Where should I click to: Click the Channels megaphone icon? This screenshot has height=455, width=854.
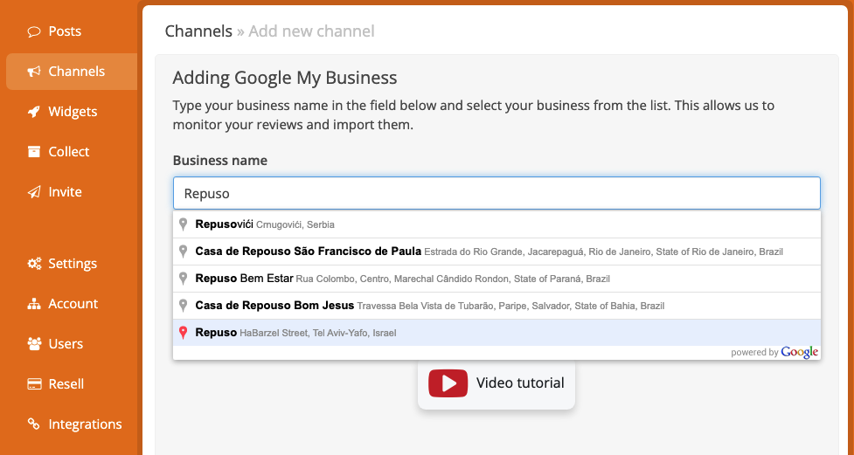(34, 72)
